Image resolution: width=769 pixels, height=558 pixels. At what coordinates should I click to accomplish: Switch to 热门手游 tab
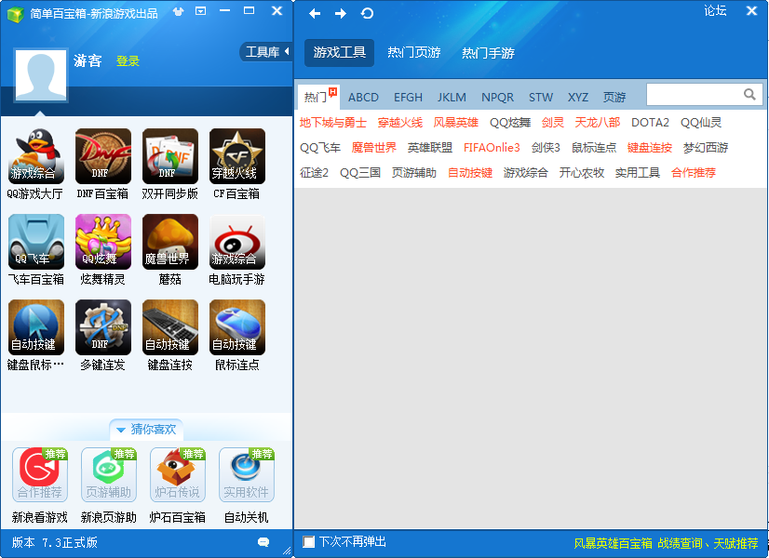[489, 53]
